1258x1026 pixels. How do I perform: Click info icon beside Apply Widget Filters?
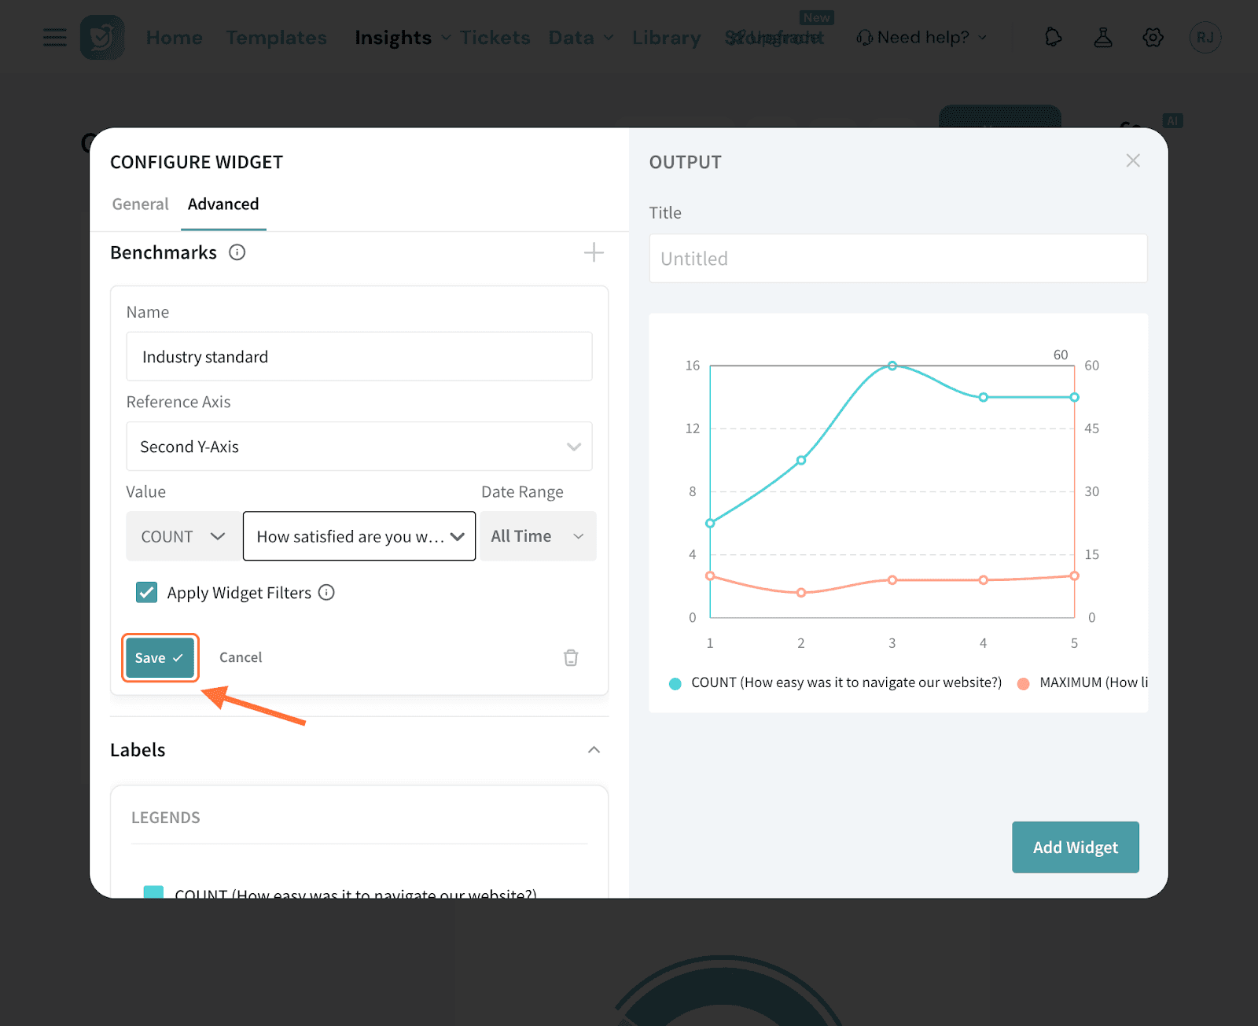[x=326, y=593]
